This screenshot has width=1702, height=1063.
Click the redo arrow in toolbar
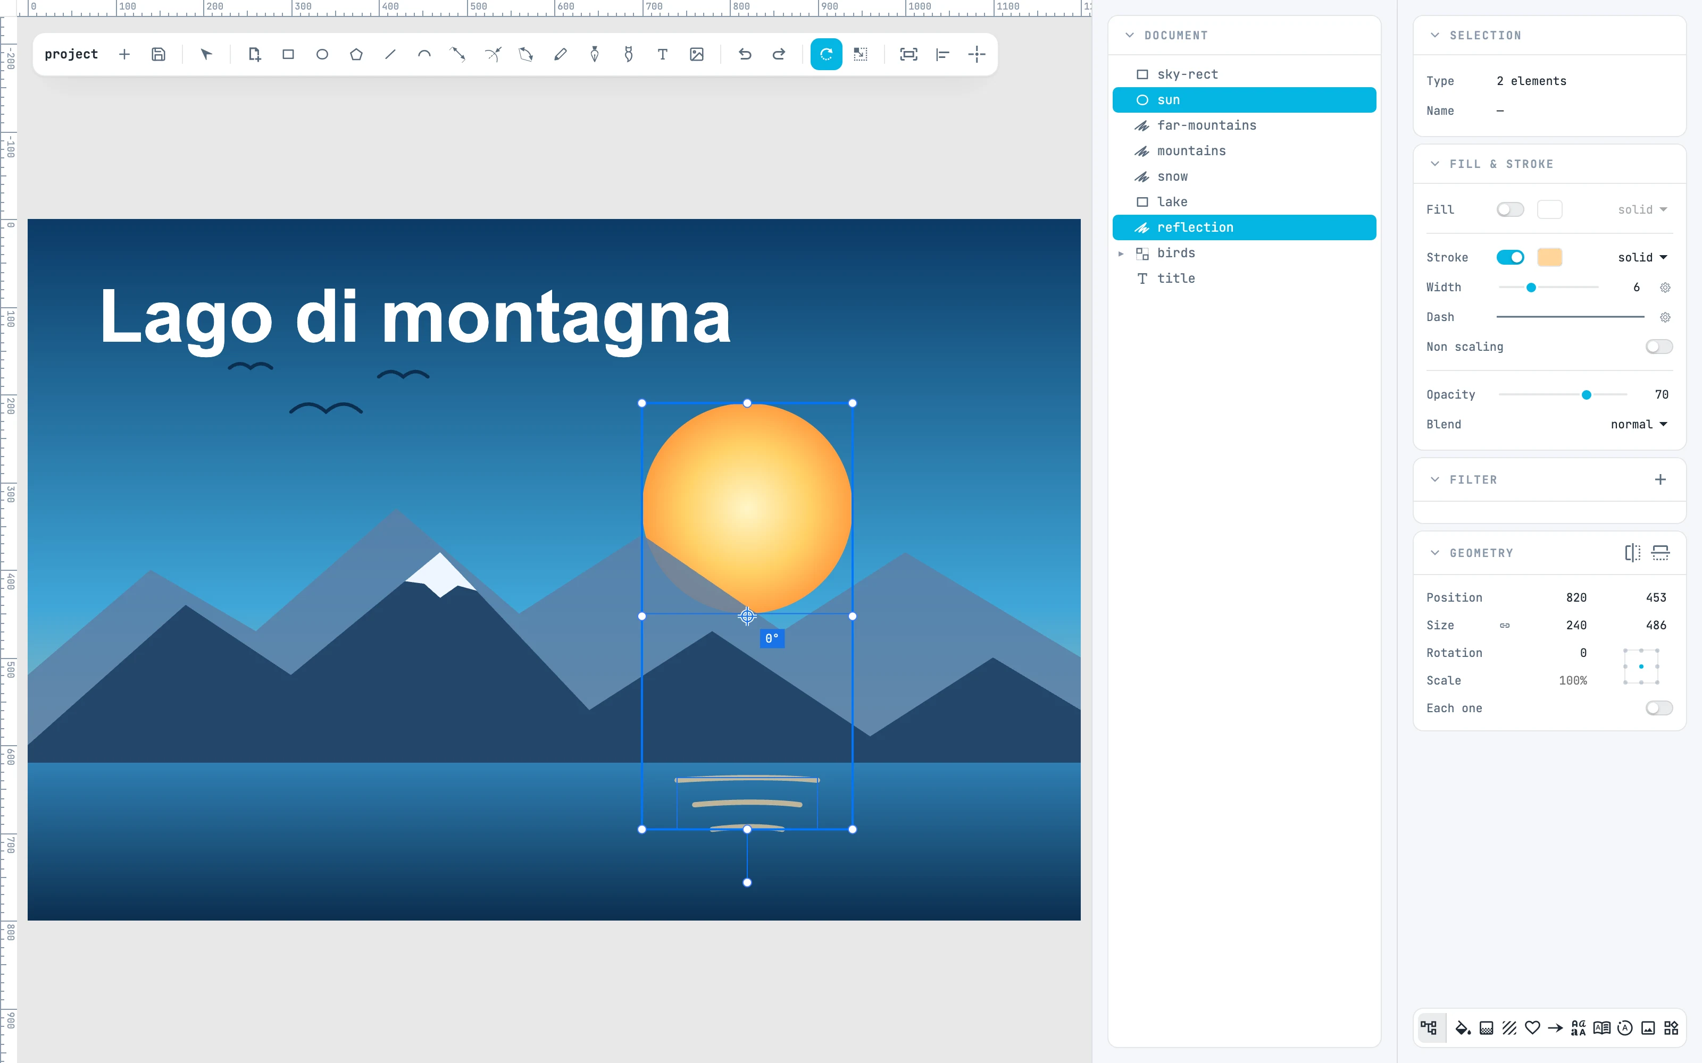[x=779, y=54]
